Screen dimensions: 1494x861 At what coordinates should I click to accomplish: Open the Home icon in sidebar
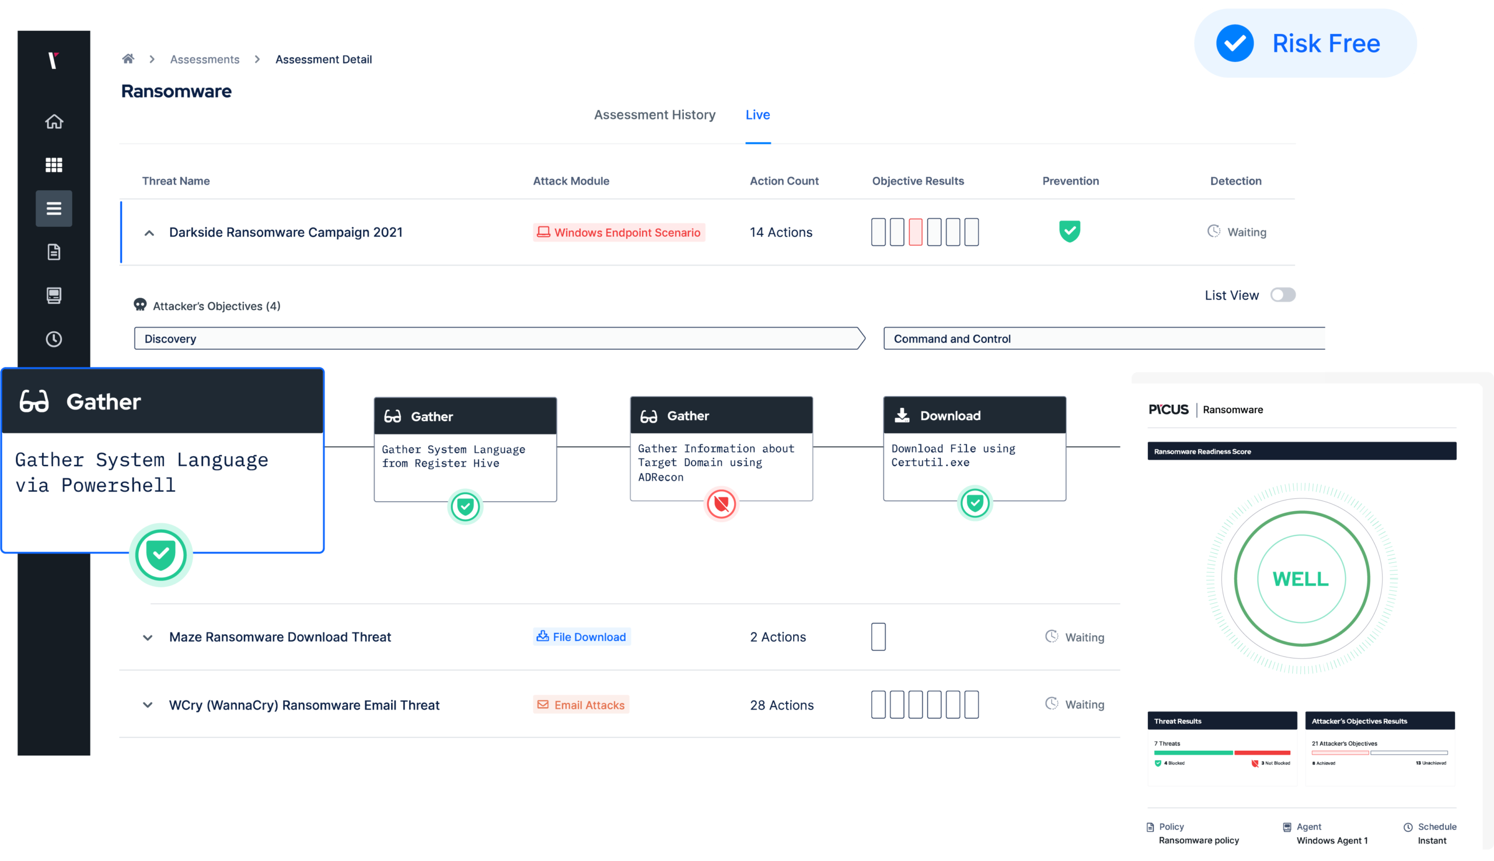54,121
